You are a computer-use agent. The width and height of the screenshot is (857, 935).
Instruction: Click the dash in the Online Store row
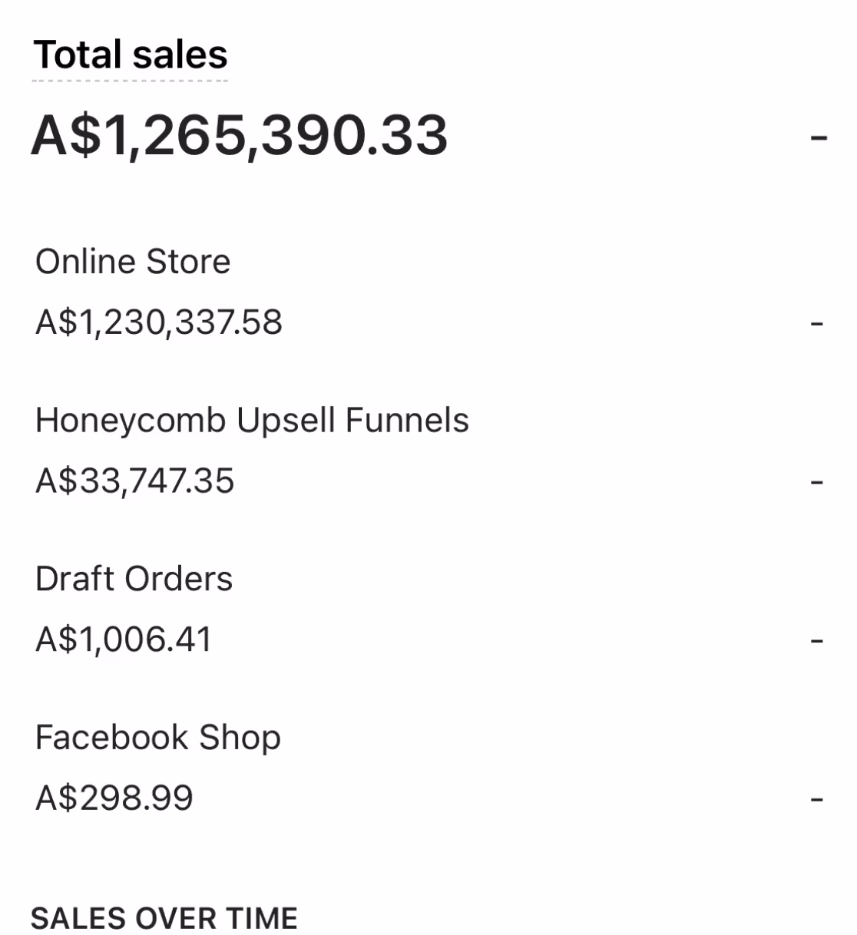[817, 324]
